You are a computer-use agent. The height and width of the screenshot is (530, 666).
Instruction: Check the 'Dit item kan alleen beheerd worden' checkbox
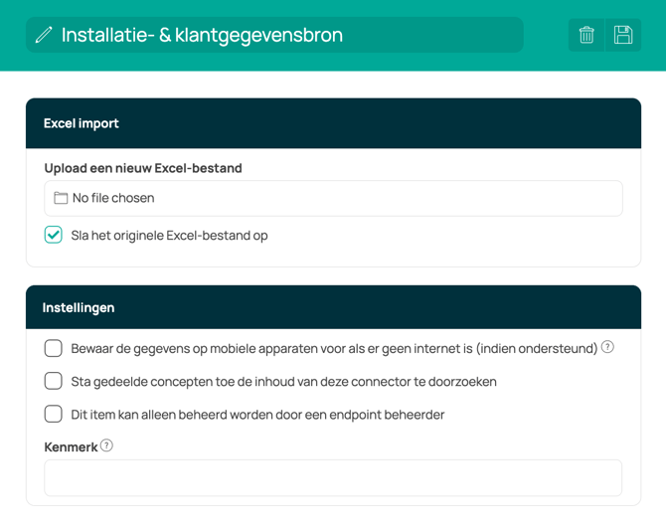pos(54,414)
